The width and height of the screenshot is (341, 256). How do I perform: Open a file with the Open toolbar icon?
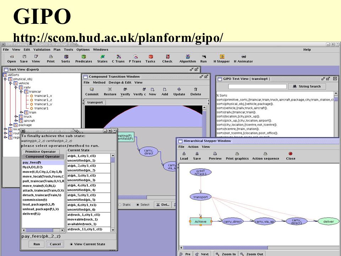tap(11, 59)
